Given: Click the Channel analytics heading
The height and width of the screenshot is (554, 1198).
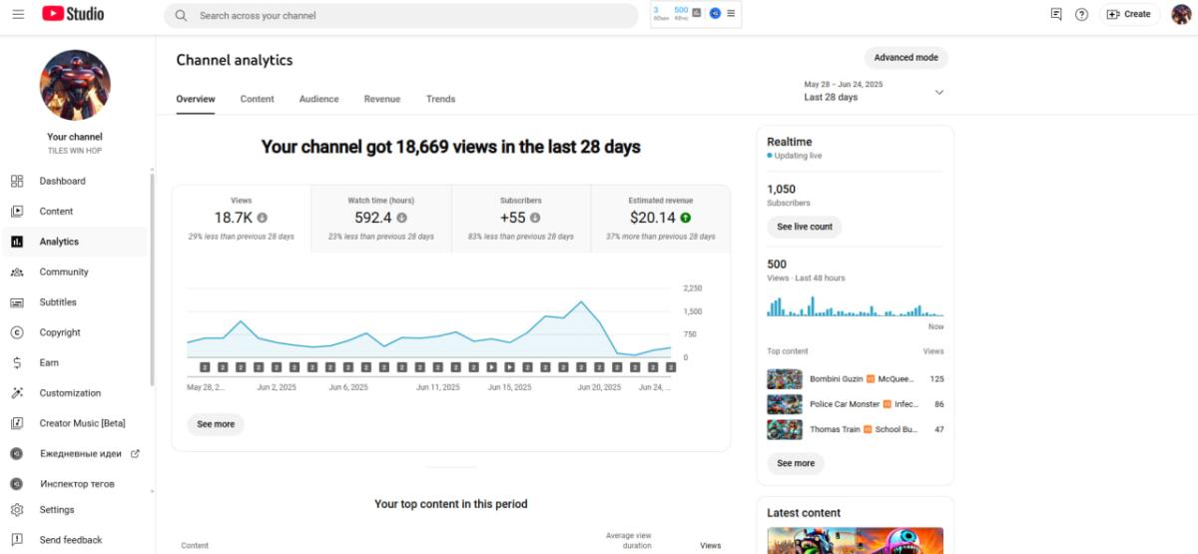Looking at the screenshot, I should pos(235,60).
